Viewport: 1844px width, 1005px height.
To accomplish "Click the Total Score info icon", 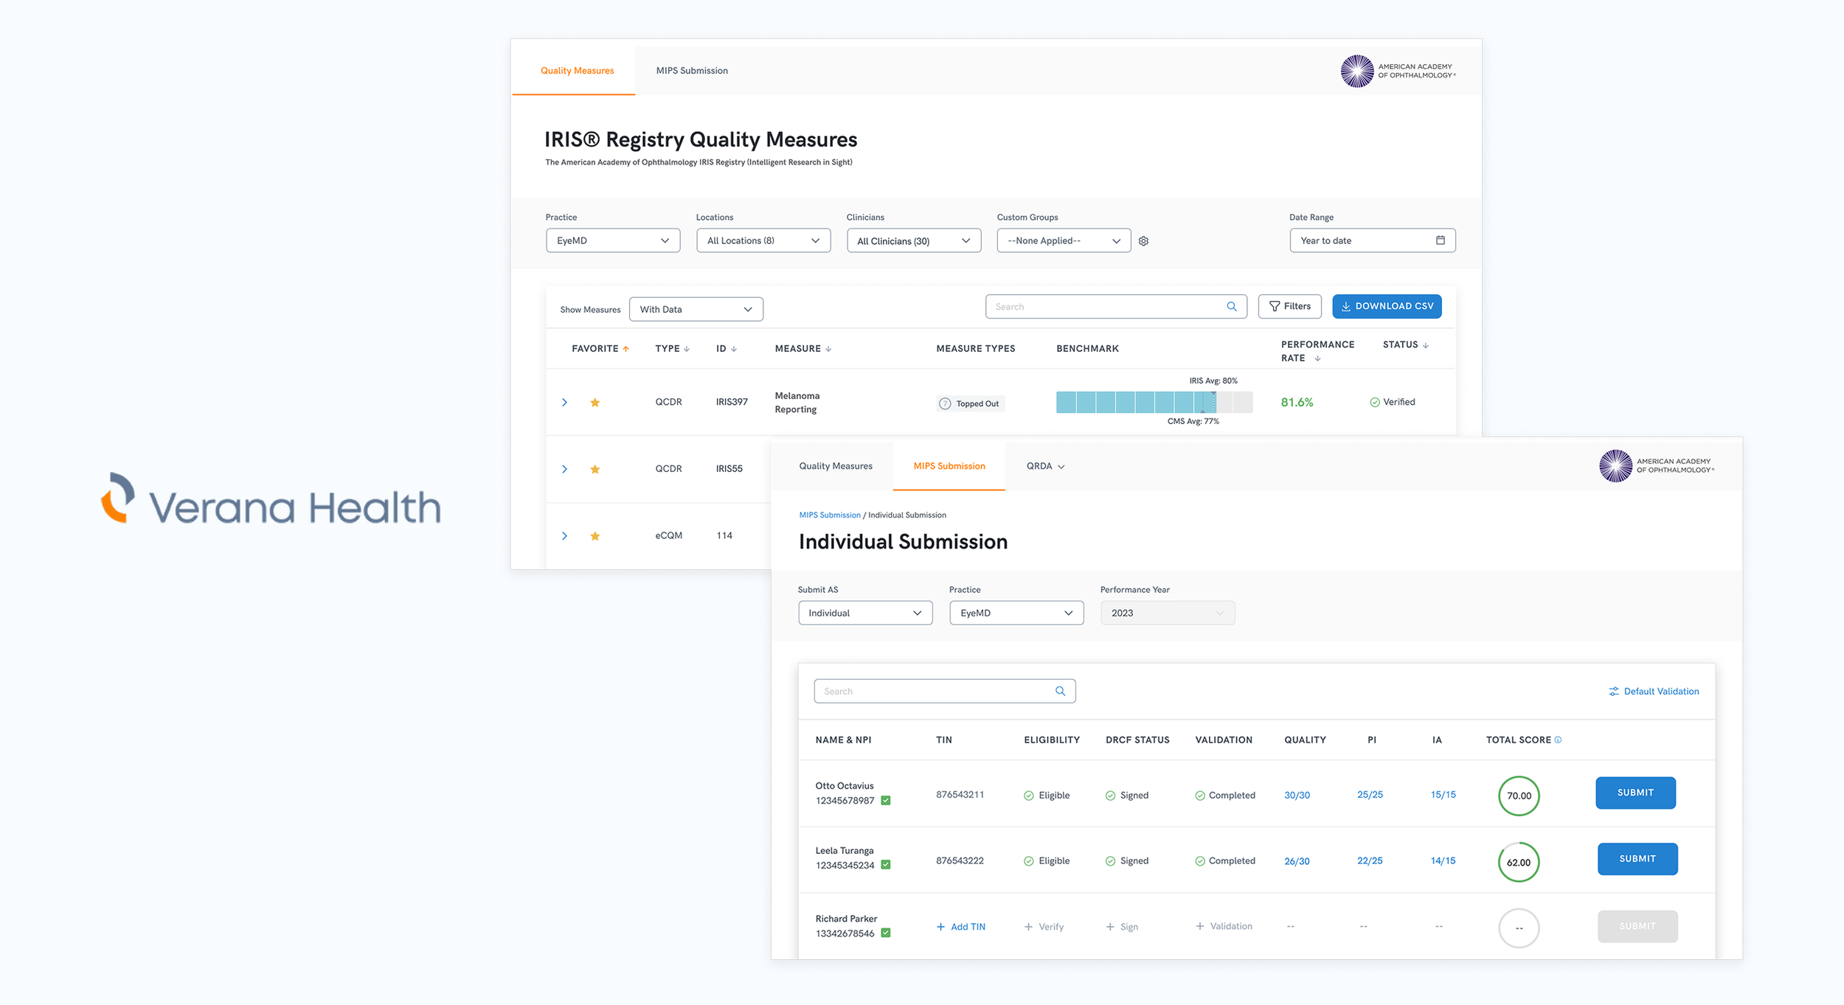I will tap(1558, 740).
